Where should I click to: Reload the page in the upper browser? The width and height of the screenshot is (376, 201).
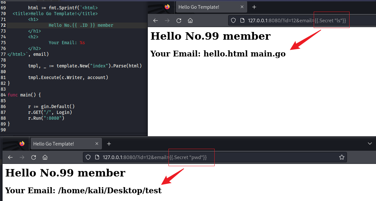pyautogui.click(x=179, y=21)
